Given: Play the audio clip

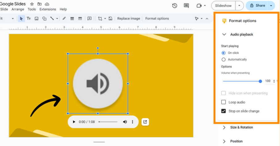Looking at the screenshot, I should coord(74,122).
